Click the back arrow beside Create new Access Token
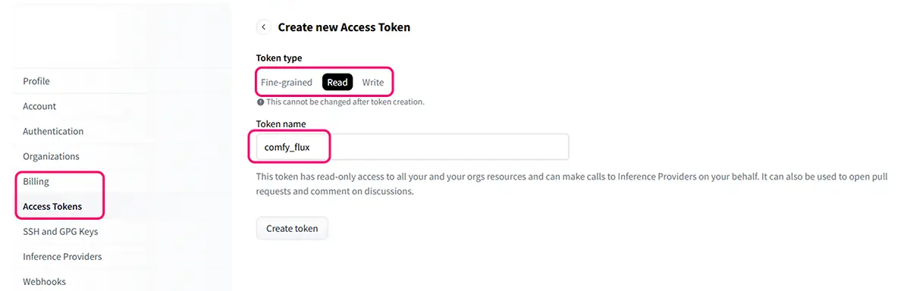Screen dimensions: 910x291 click(x=264, y=27)
